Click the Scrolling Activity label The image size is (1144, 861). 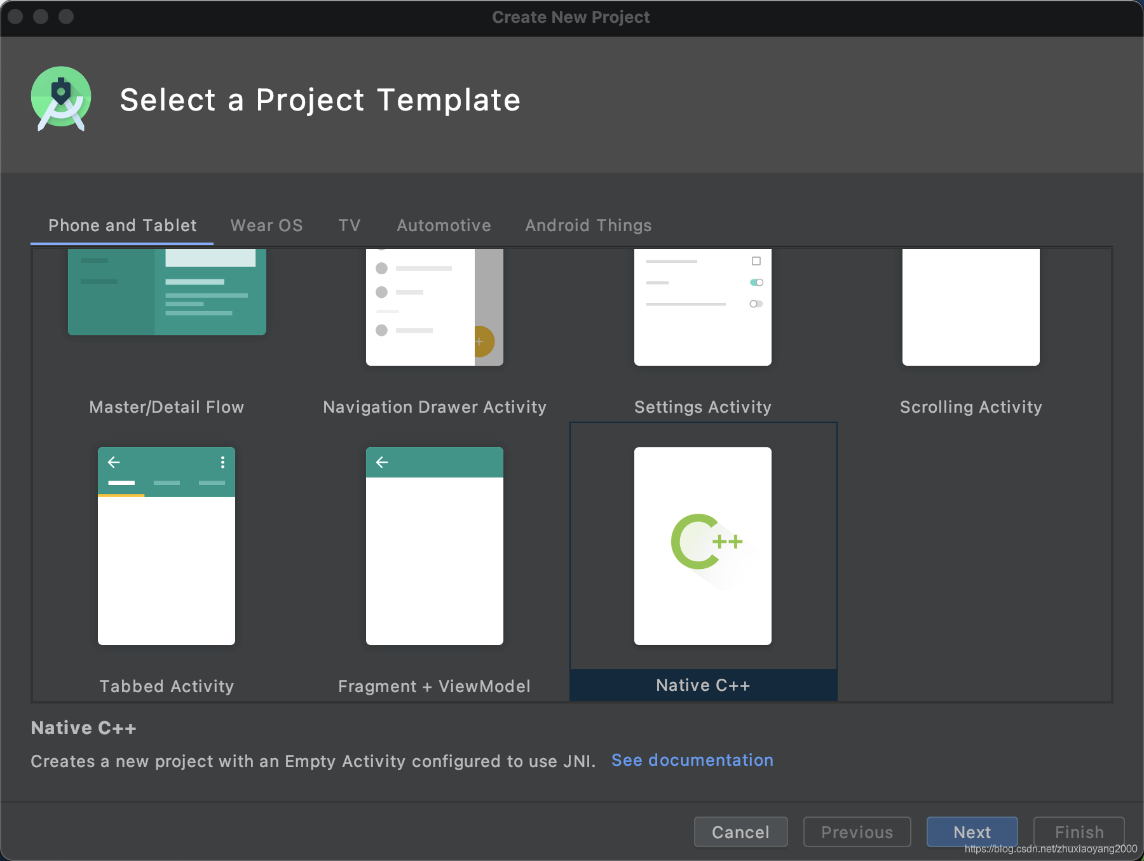tap(971, 407)
